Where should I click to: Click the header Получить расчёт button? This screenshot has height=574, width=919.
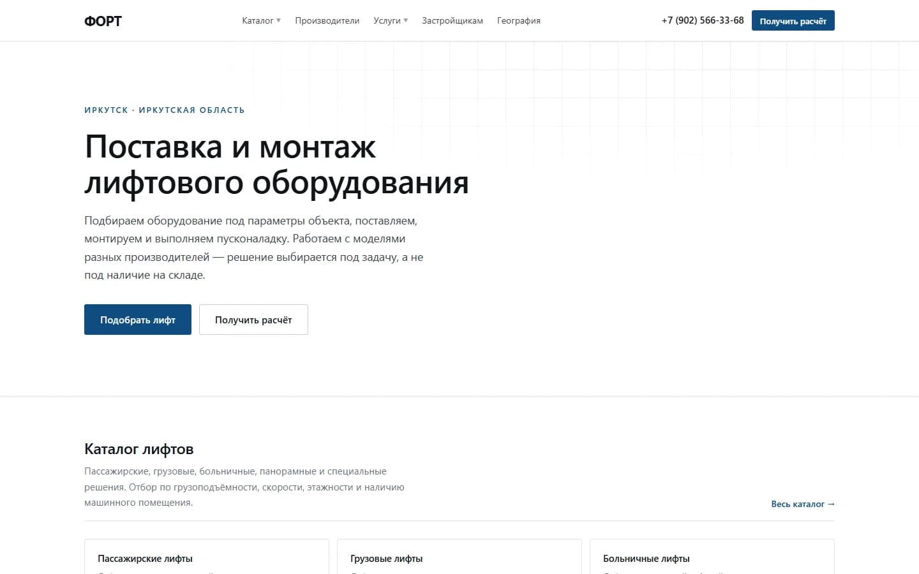pyautogui.click(x=793, y=20)
